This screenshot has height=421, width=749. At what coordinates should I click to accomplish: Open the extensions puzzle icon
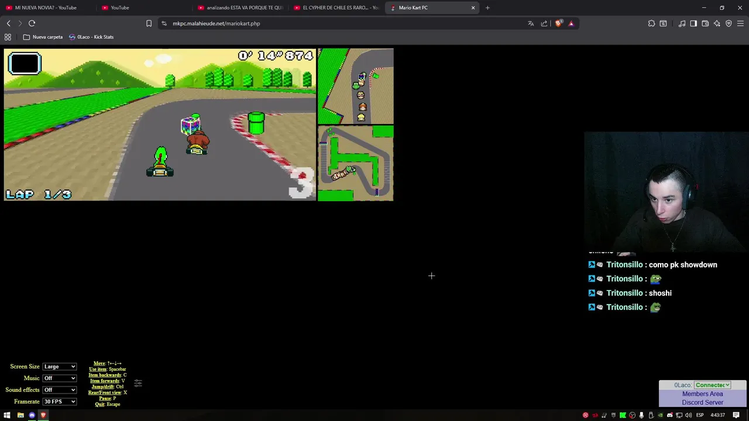click(651, 23)
